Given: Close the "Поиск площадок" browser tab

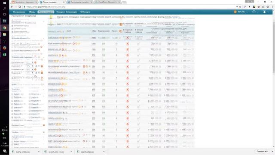Looking at the screenshot, I should coord(64,2).
